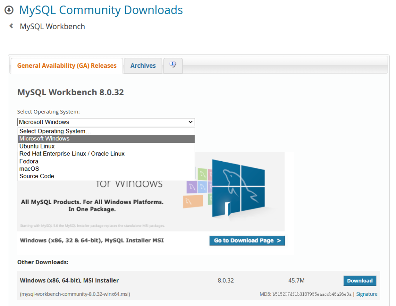
Task: Choose the 'Select Operating System…' placeholder option
Action: 55,131
